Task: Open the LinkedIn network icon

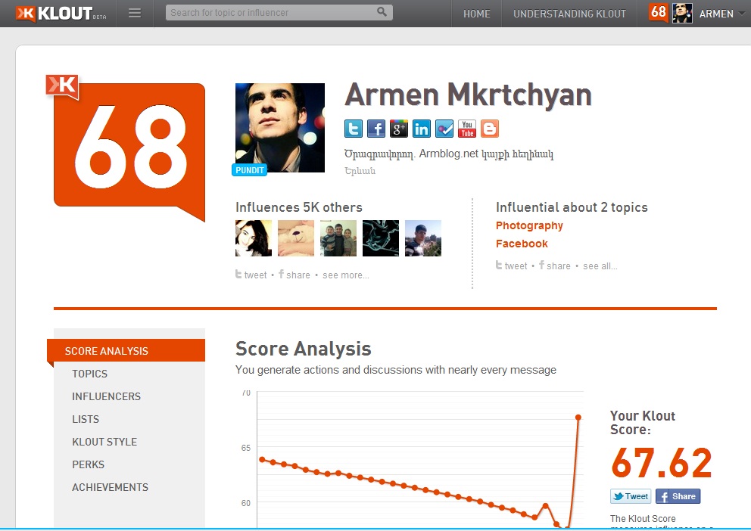Action: (422, 129)
